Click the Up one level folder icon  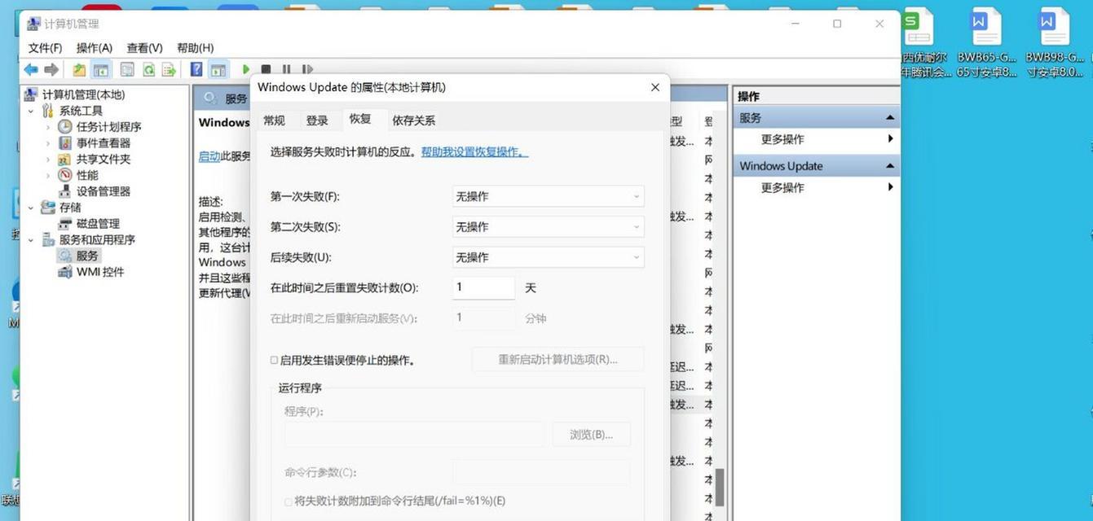pos(79,70)
